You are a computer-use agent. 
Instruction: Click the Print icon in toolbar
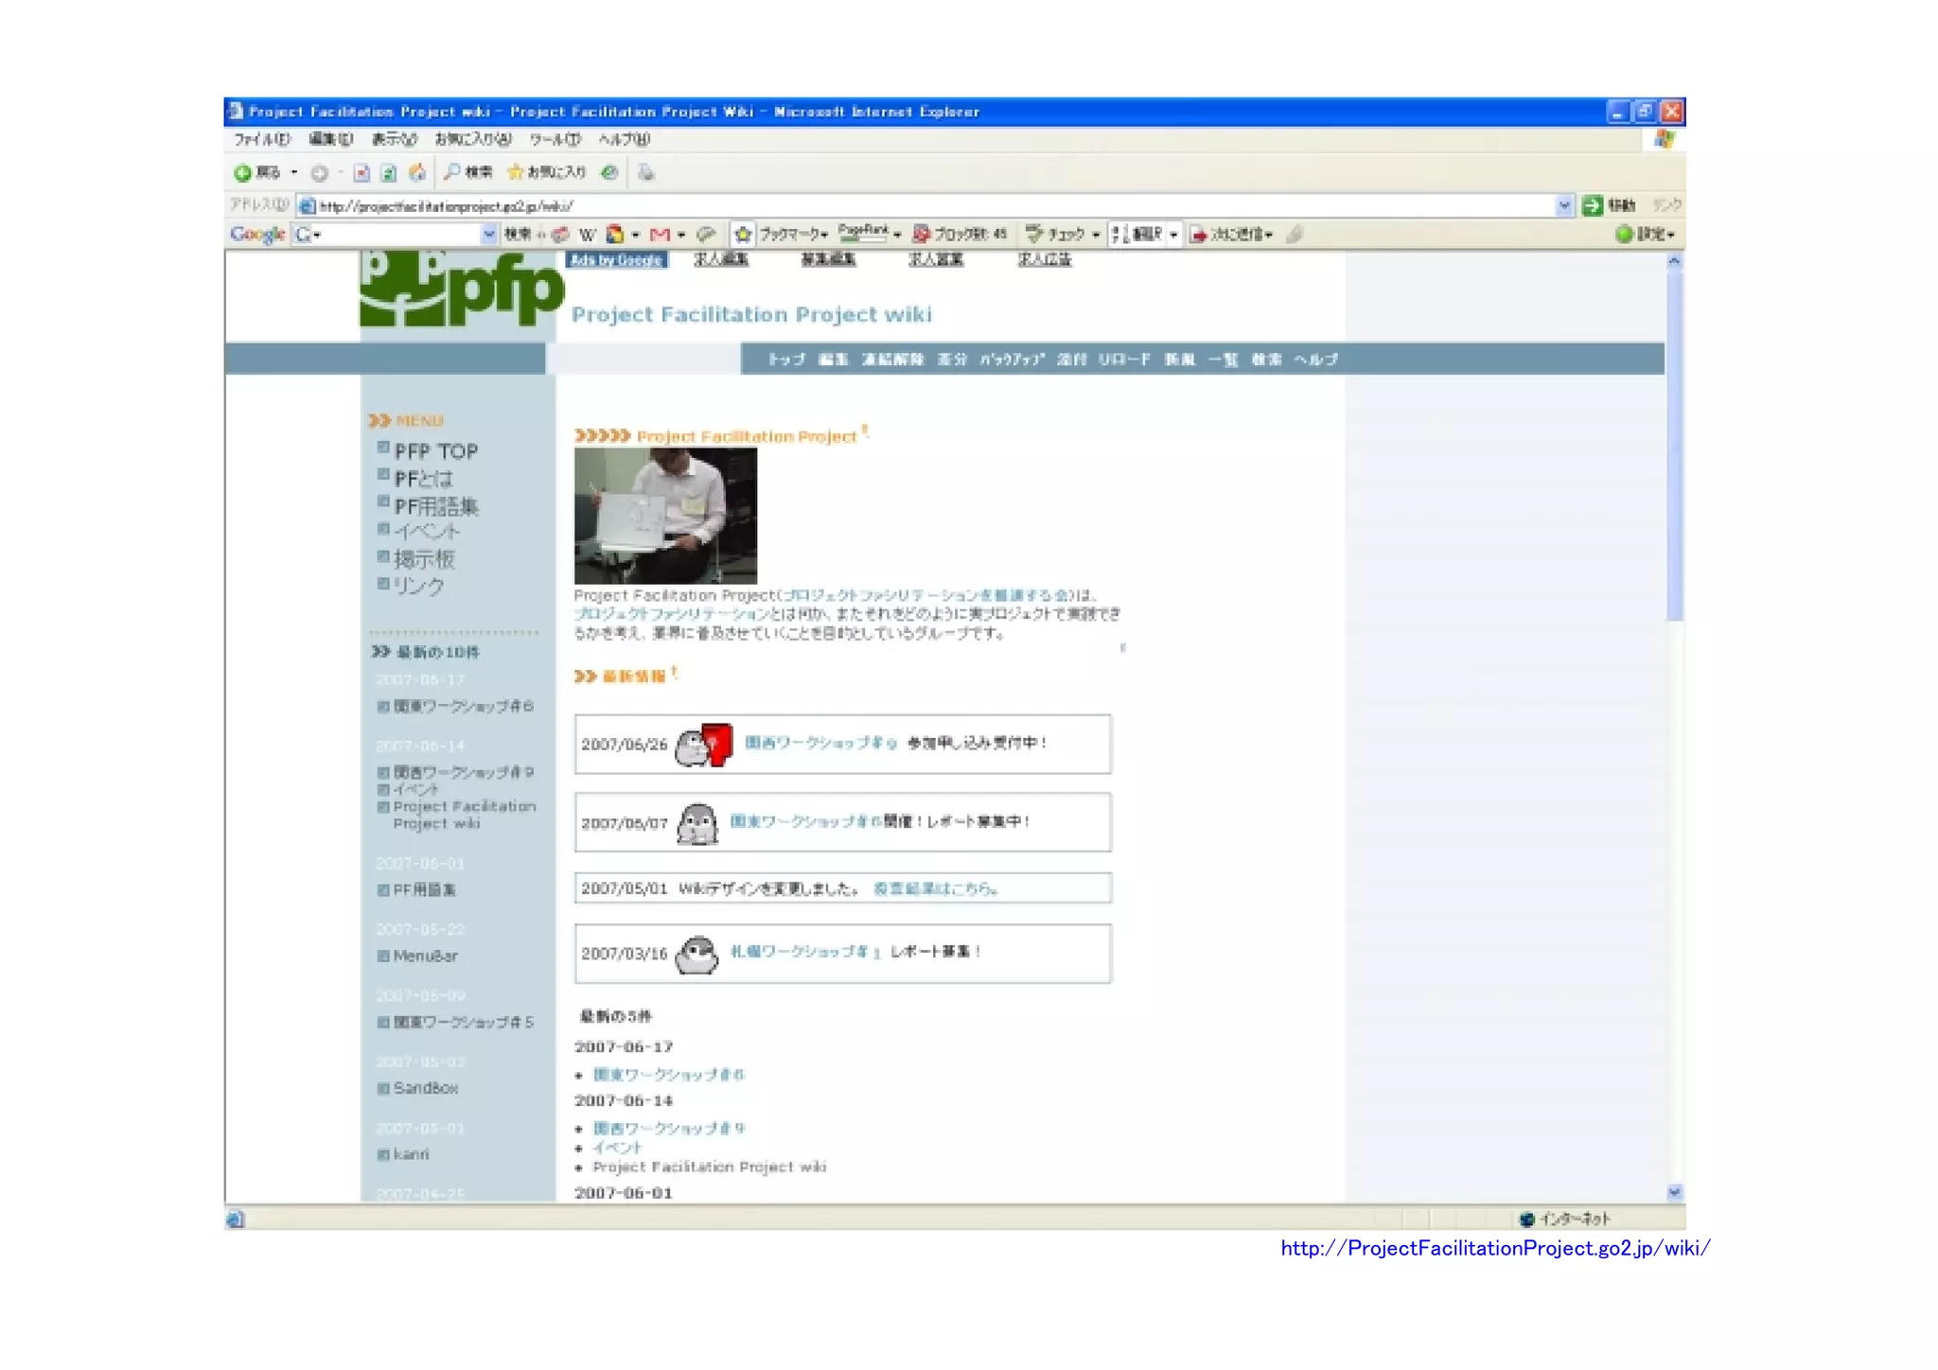[645, 172]
